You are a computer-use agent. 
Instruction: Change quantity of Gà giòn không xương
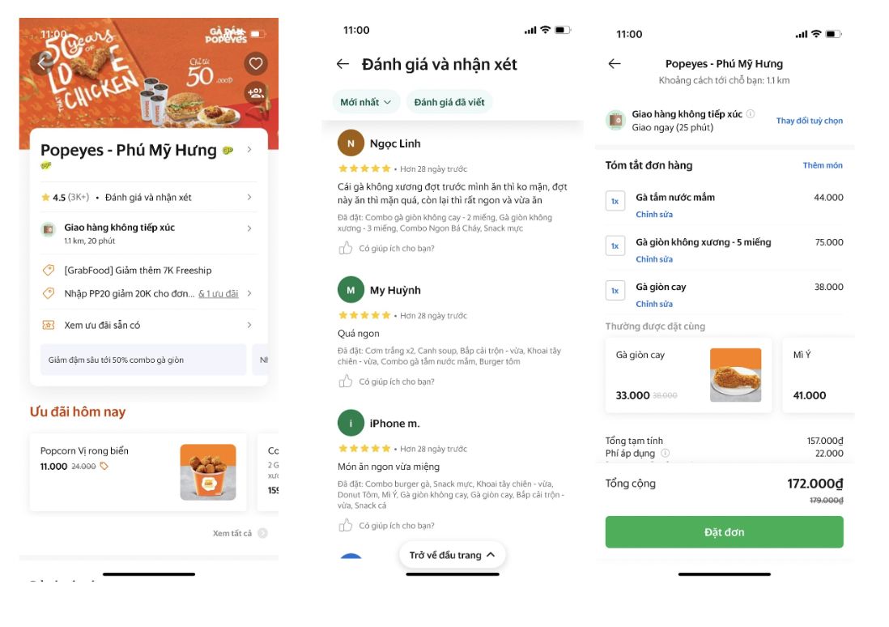(615, 245)
